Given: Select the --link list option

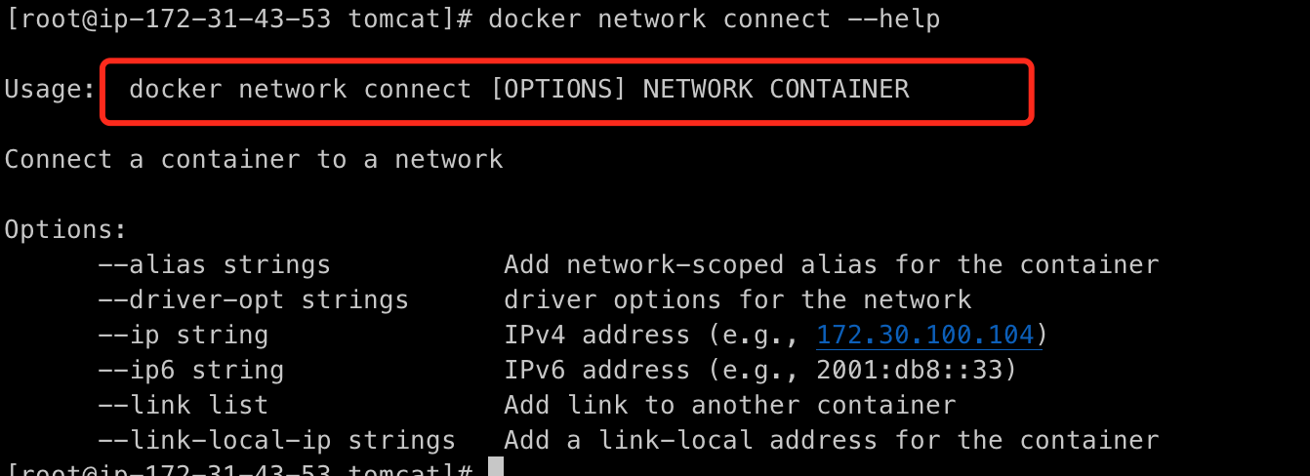Looking at the screenshot, I should (183, 405).
